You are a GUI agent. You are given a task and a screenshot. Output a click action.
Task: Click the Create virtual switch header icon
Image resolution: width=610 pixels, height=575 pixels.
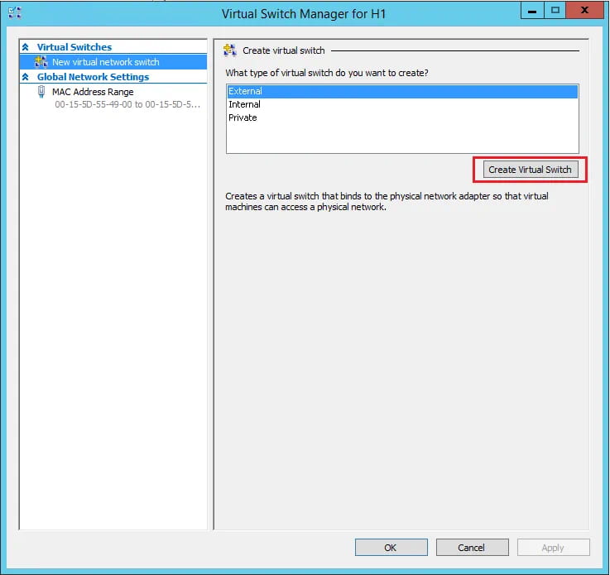pyautogui.click(x=231, y=50)
